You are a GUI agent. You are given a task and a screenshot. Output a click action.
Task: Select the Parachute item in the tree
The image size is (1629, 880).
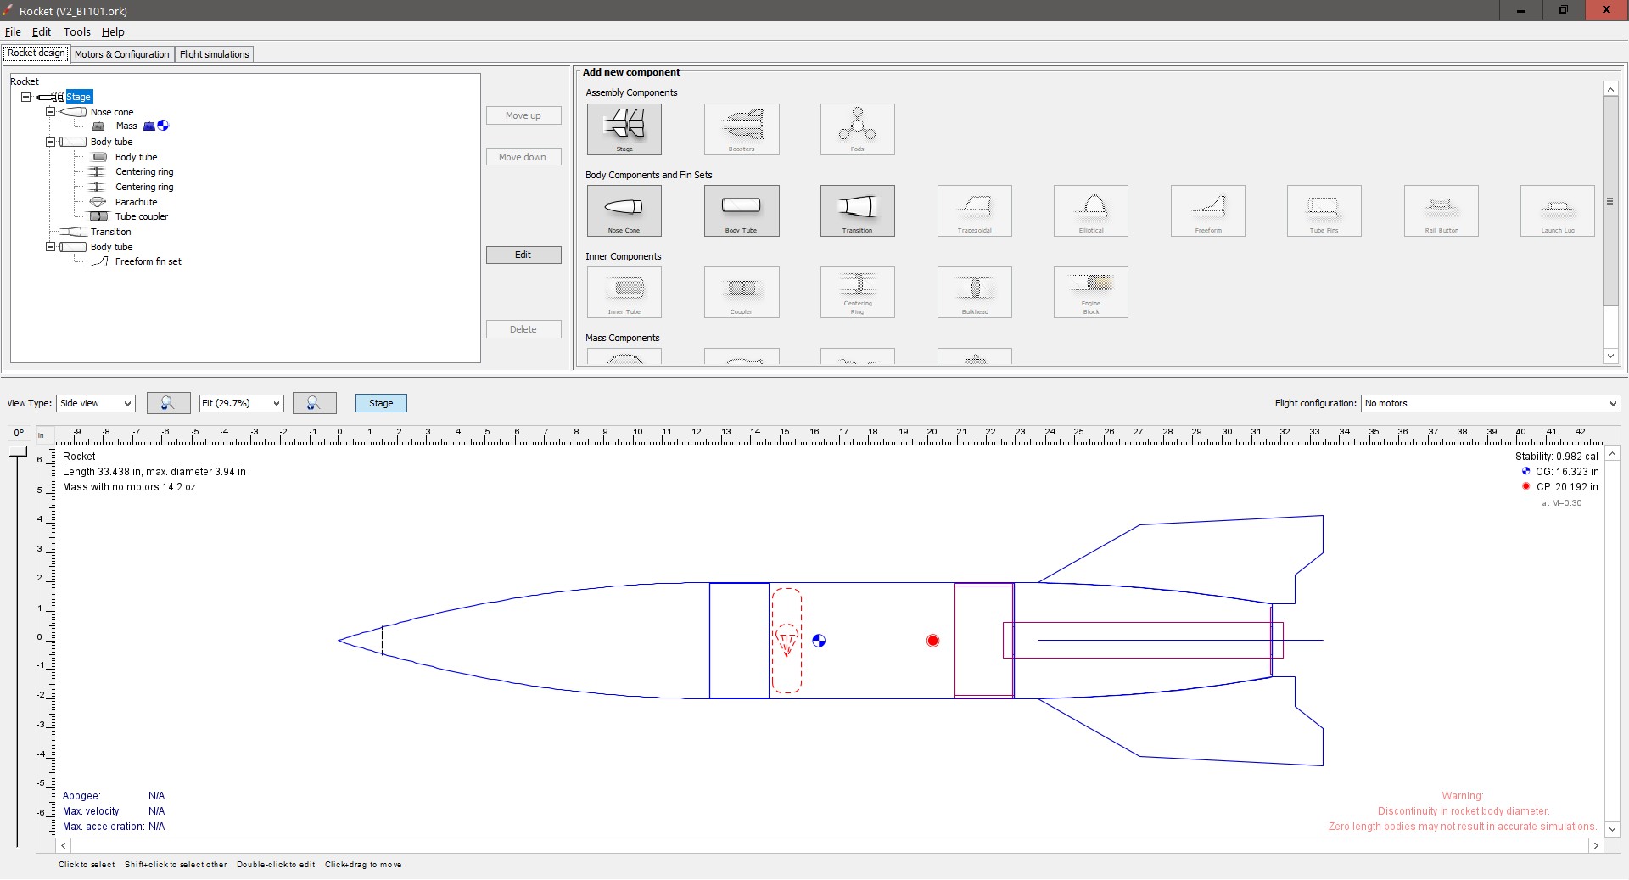137,201
